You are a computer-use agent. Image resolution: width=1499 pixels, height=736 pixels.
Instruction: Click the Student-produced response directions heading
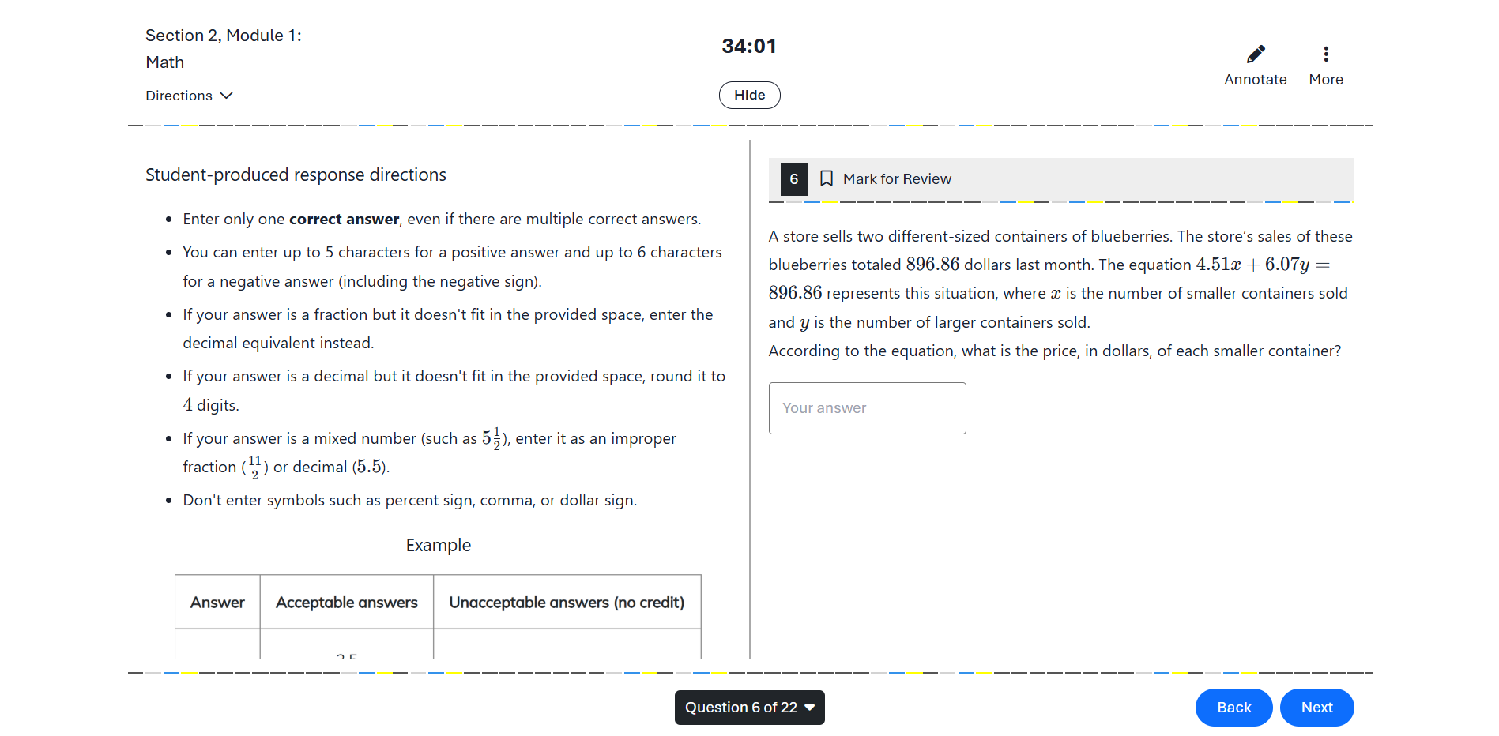(x=296, y=175)
